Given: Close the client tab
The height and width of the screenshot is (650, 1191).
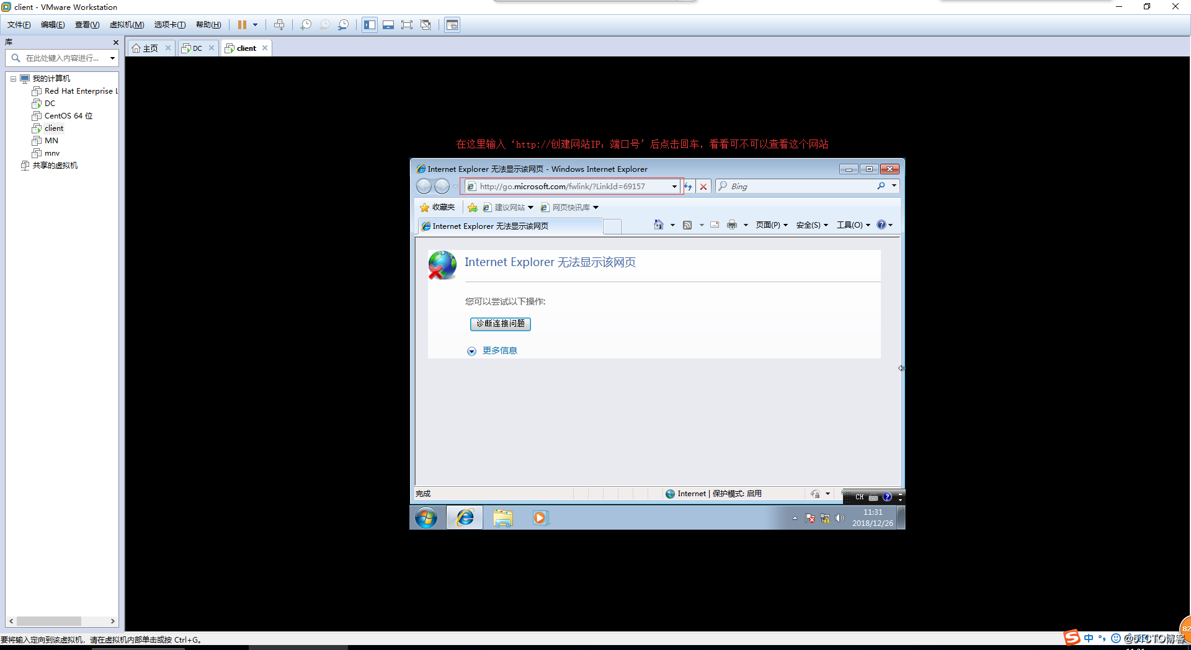Looking at the screenshot, I should (x=265, y=48).
